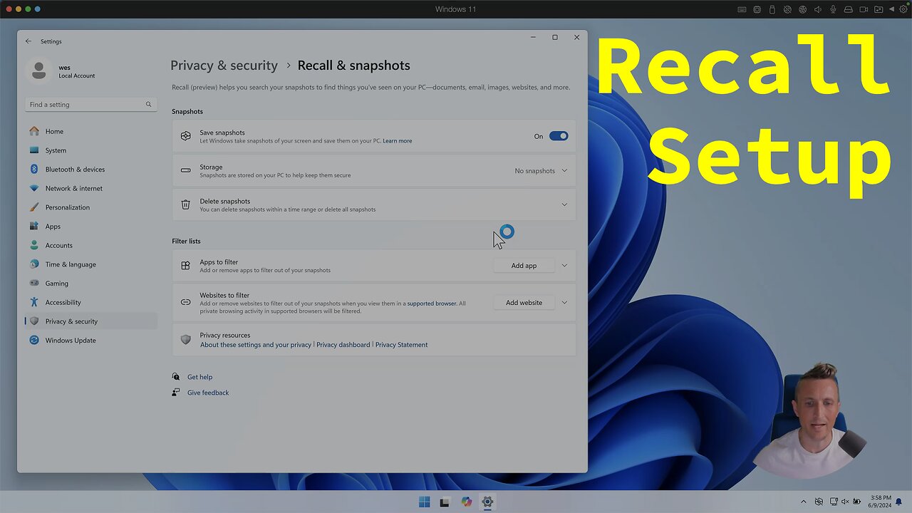Open the Privacy Statement link
This screenshot has width=912, height=513.
[x=401, y=345]
